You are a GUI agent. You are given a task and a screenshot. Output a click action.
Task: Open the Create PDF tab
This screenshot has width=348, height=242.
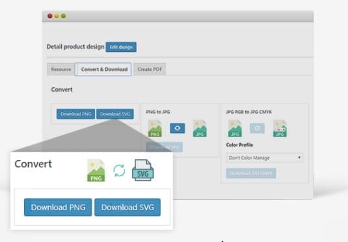tap(150, 69)
